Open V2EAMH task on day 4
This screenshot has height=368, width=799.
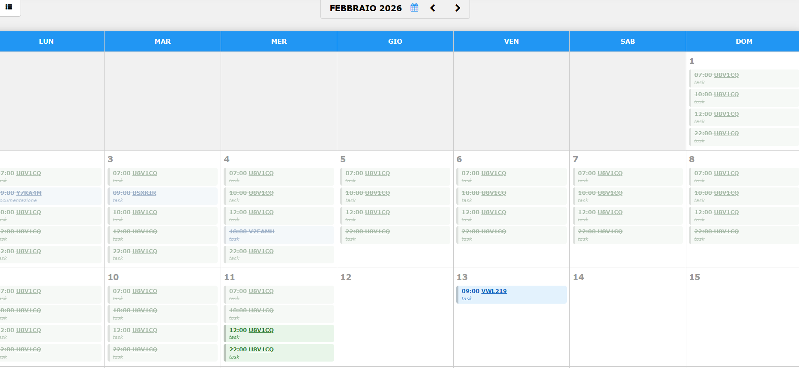click(261, 232)
